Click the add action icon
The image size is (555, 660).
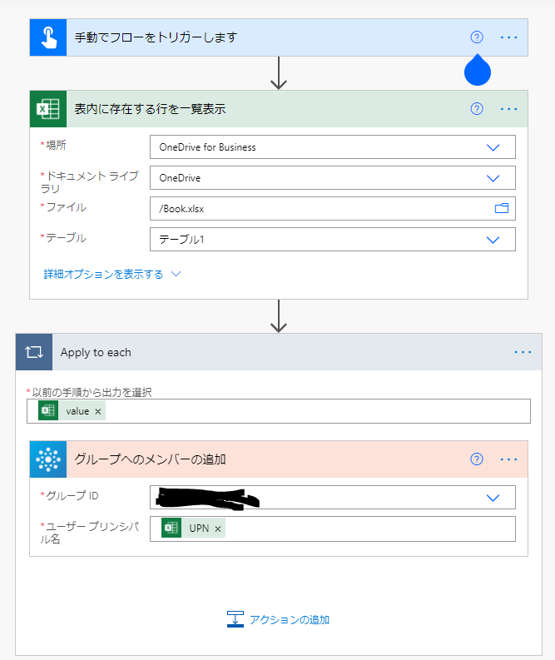click(235, 619)
